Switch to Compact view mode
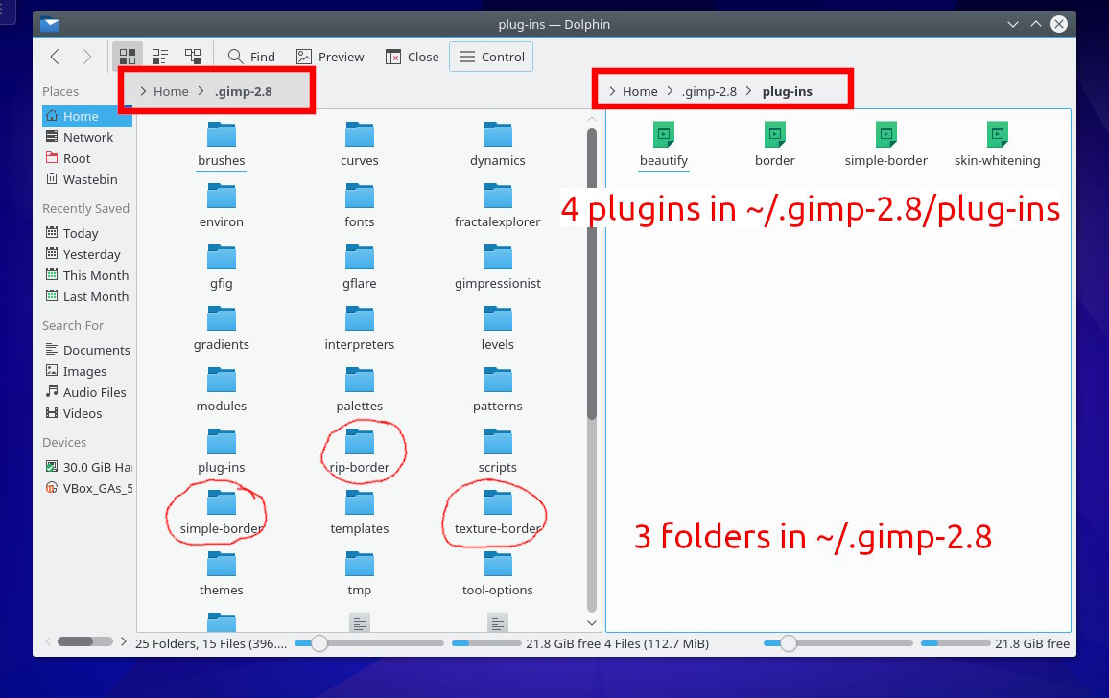 click(x=160, y=57)
